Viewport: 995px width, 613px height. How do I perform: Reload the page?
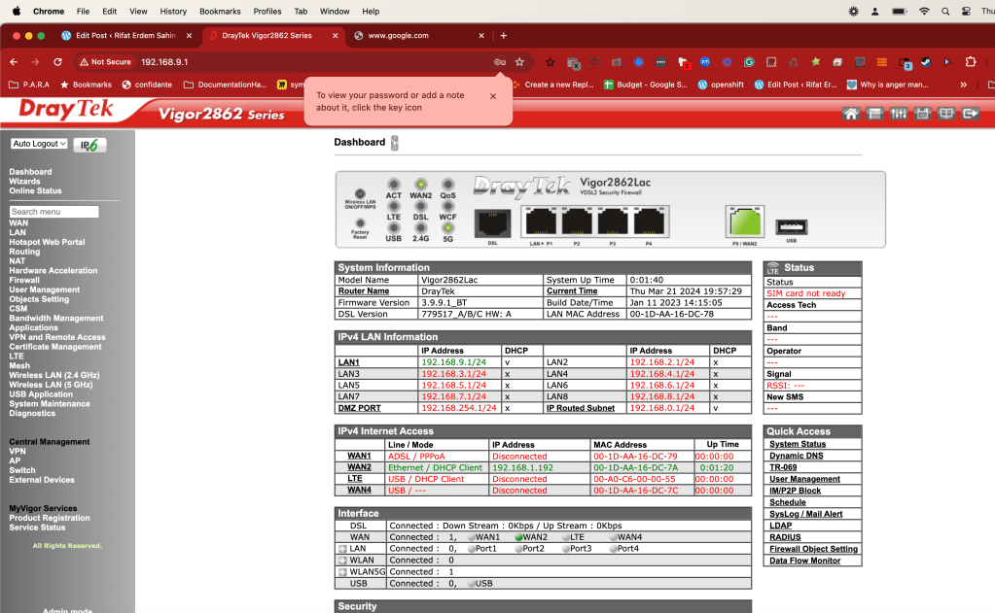click(x=57, y=62)
